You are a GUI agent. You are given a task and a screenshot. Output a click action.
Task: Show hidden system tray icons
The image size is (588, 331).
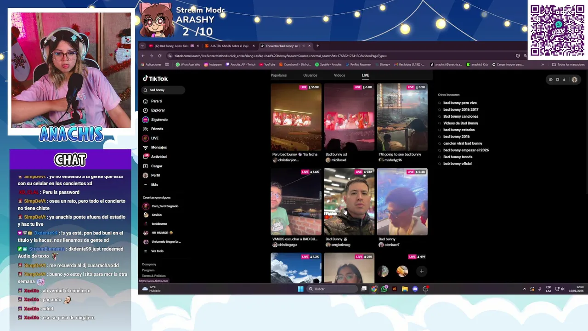click(x=525, y=289)
